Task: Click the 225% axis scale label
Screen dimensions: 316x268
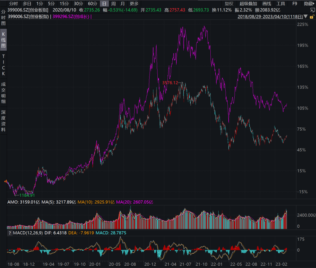Action: [303, 24]
